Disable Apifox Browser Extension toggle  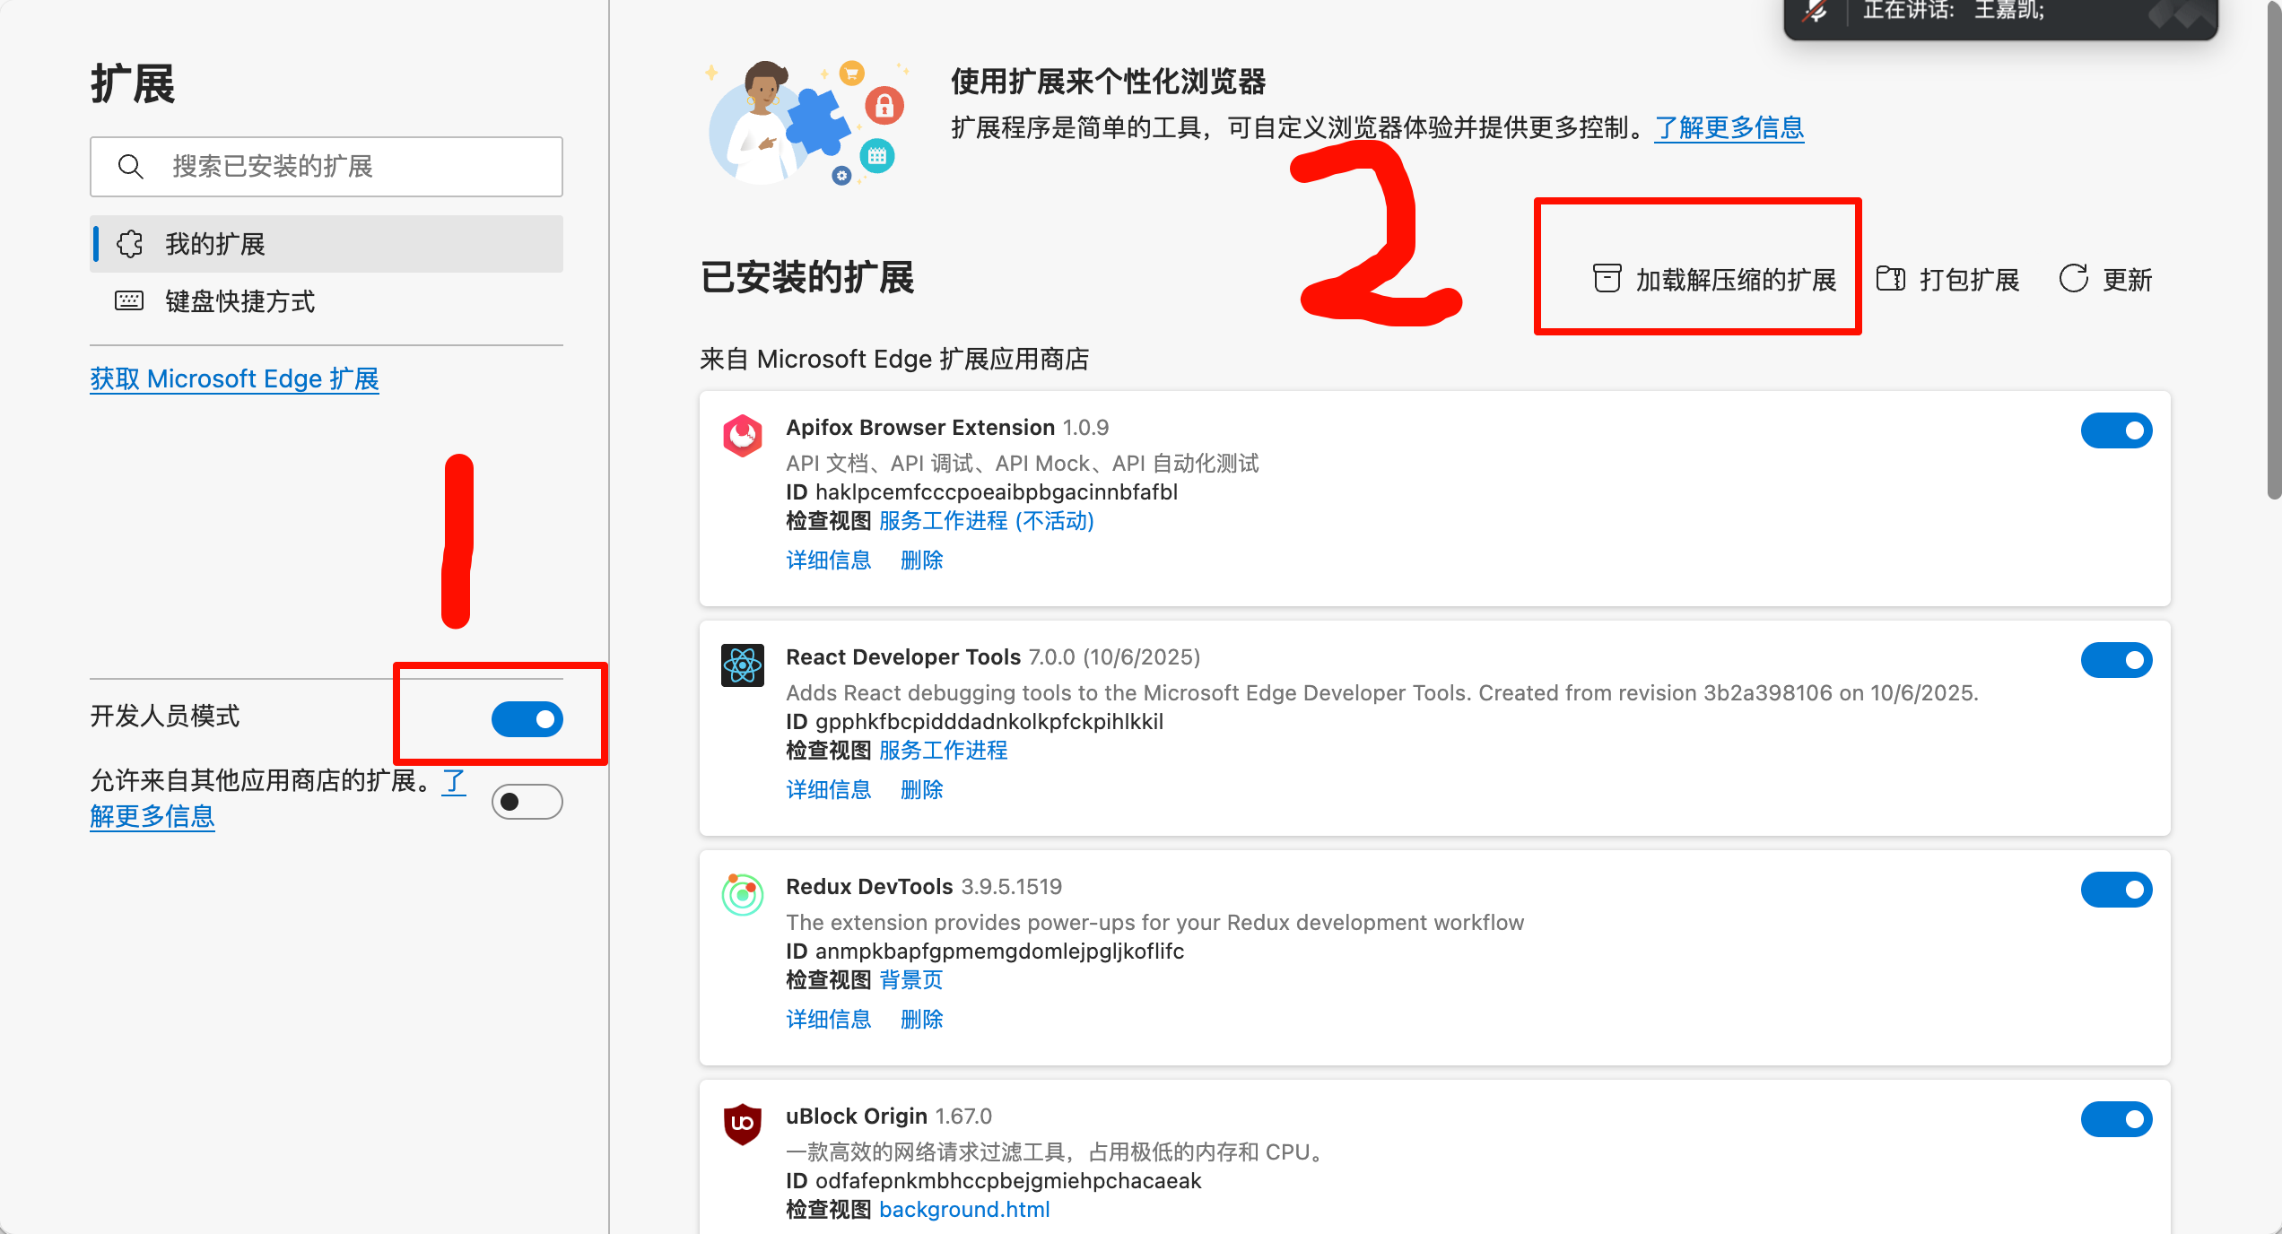[2116, 430]
